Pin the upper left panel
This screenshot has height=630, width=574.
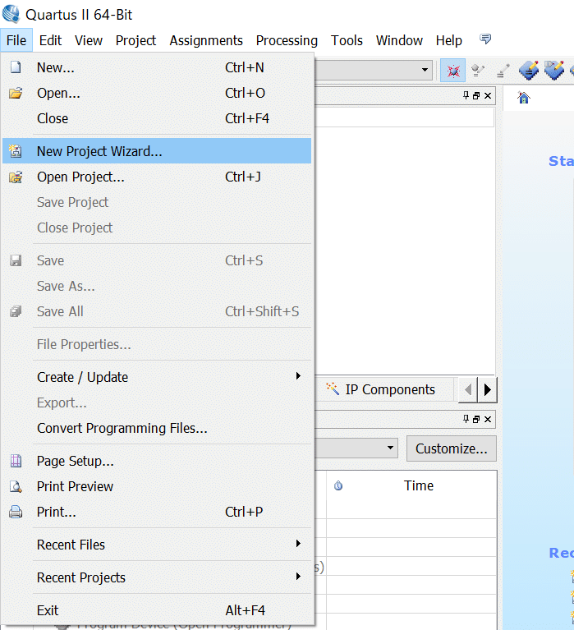coord(466,95)
